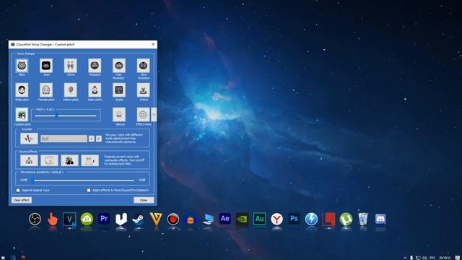Toggle the fourth sound effect button
462x260 pixels.
coord(90,160)
